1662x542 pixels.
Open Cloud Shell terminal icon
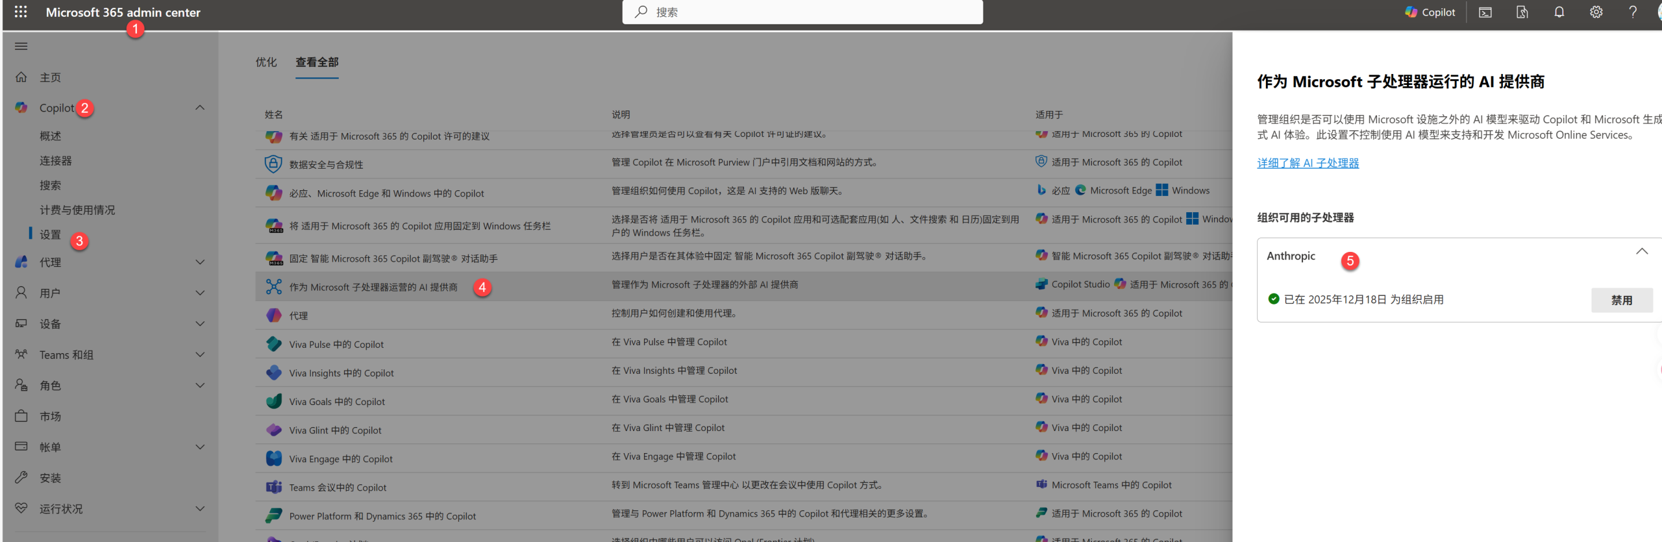[x=1485, y=12]
